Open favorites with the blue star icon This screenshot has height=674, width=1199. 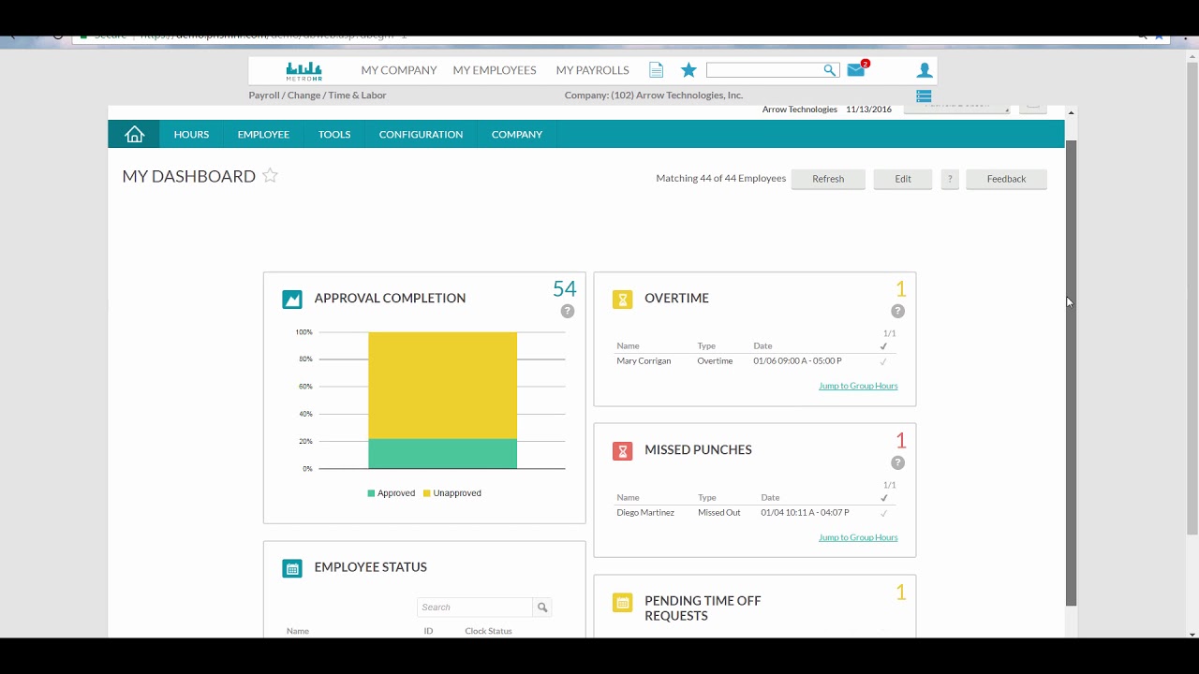[688, 70]
